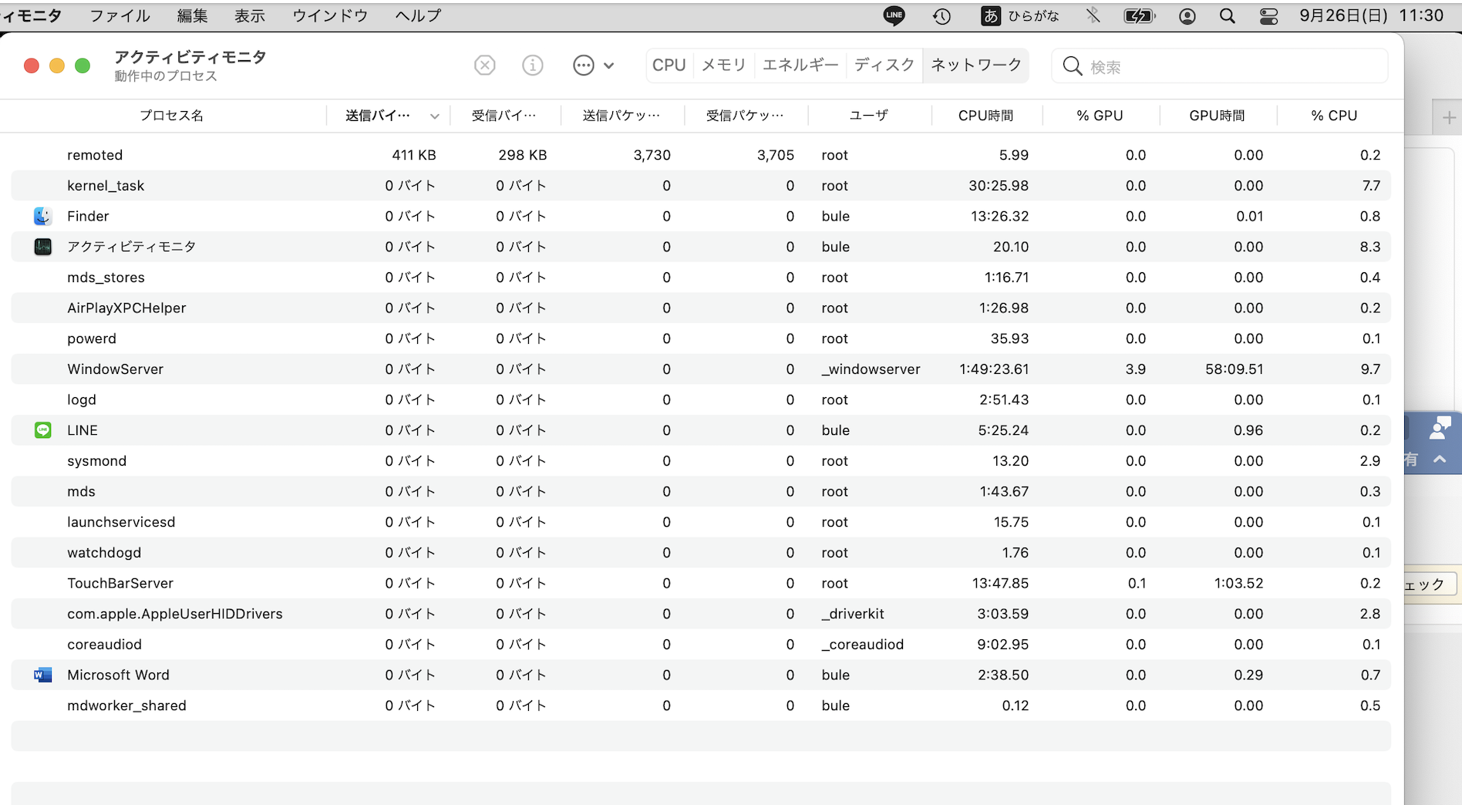
Task: Sort by the % CPU column header
Action: (x=1333, y=116)
